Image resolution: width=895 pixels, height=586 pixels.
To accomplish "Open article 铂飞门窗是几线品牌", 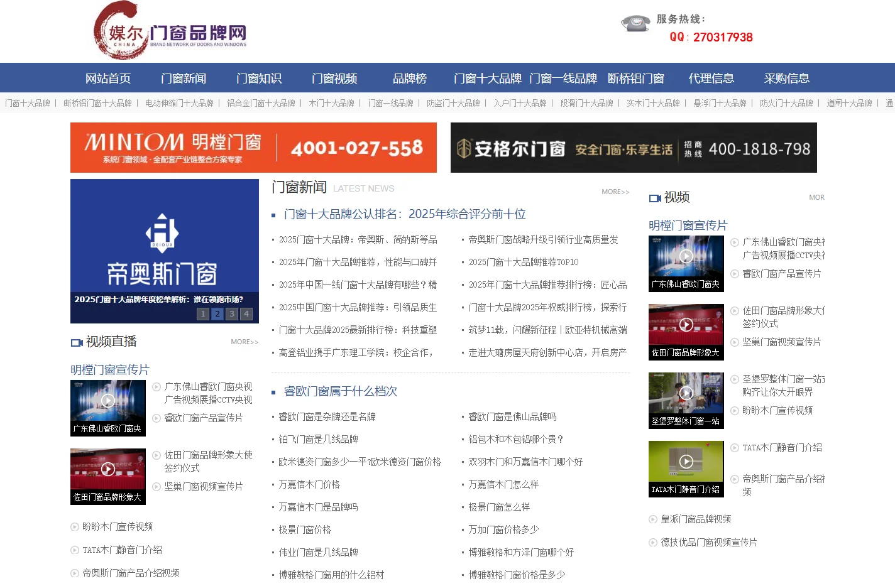I will [x=319, y=440].
